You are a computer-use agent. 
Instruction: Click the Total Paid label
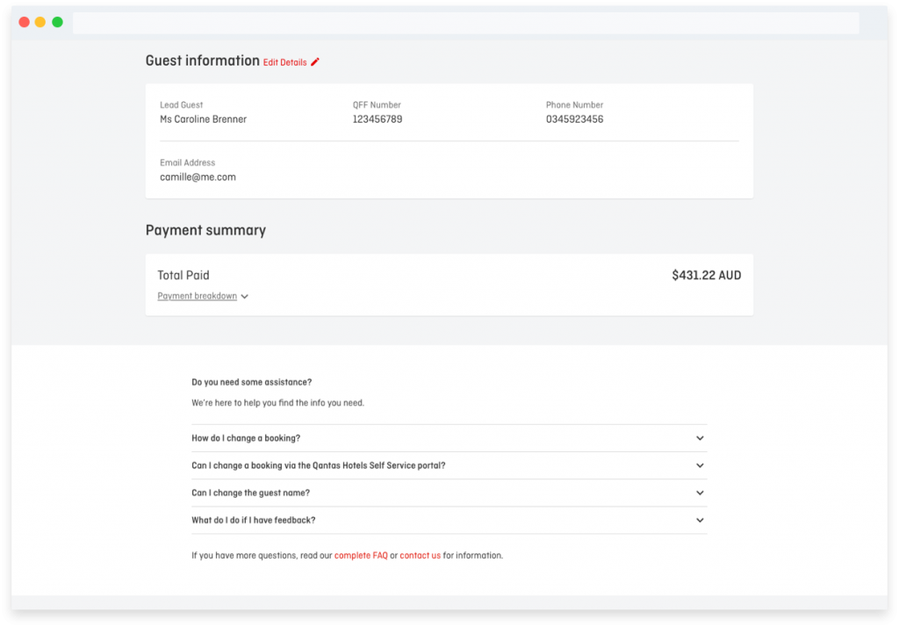[x=183, y=276]
